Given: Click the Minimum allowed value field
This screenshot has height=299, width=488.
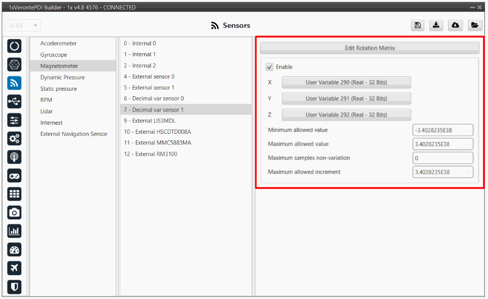Looking at the screenshot, I should [442, 130].
